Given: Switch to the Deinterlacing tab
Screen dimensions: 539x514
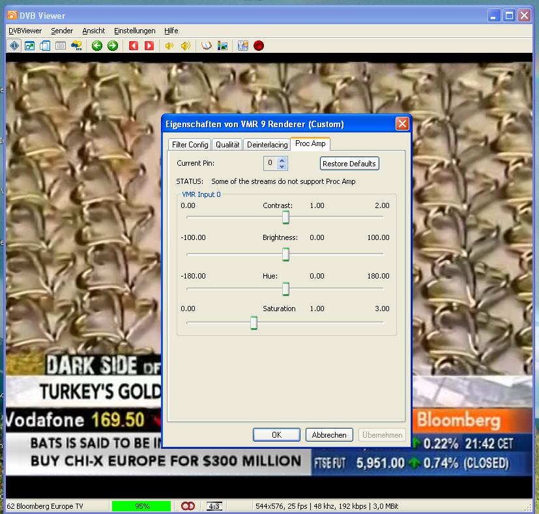Looking at the screenshot, I should (267, 145).
